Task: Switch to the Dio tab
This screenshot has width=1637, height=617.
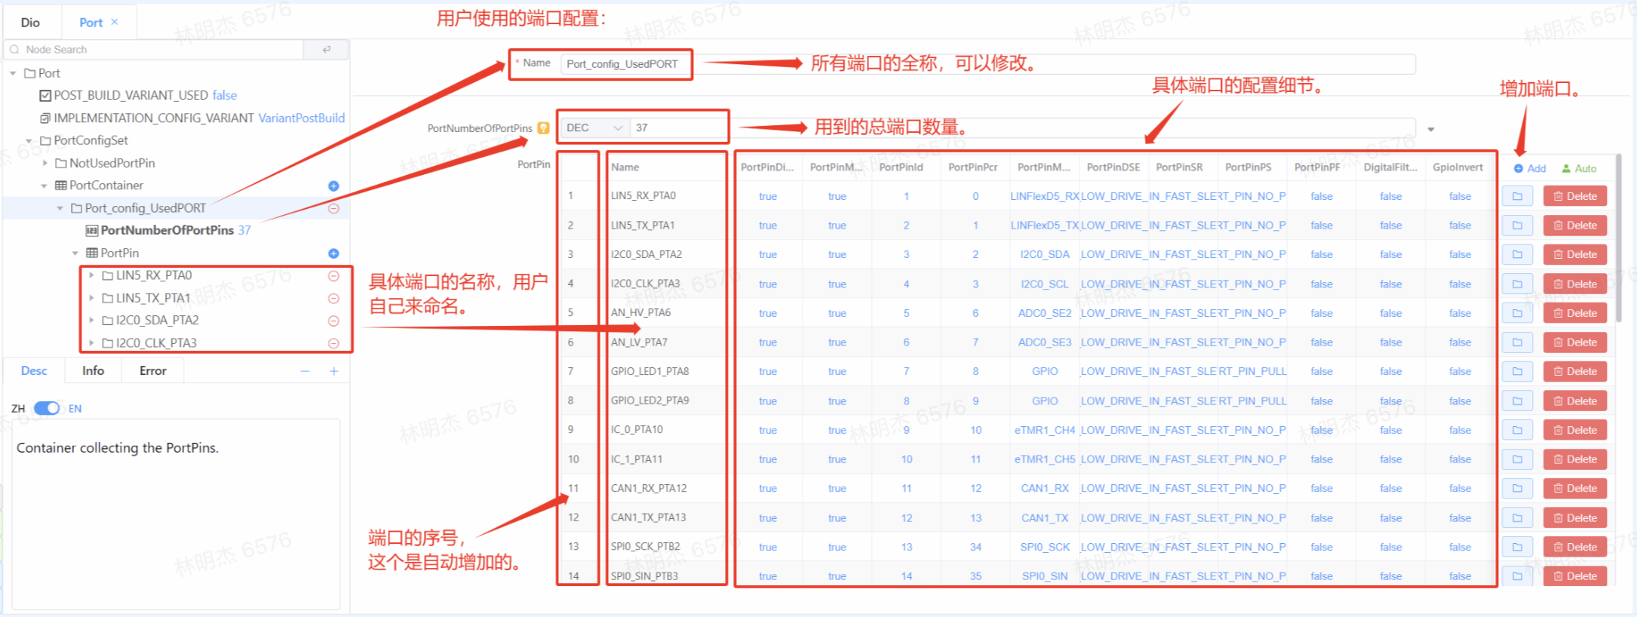Action: pos(30,23)
